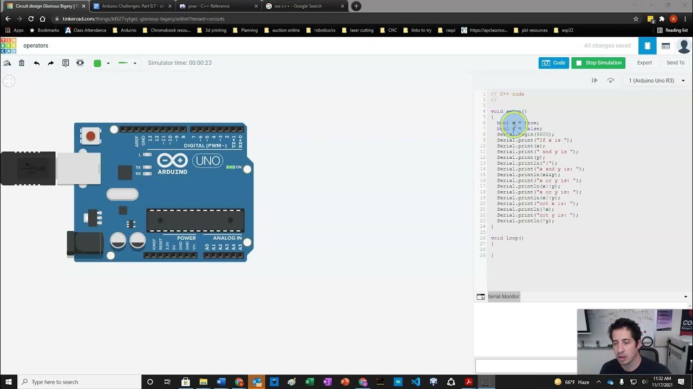Screen dimensions: 693x389
Task: Click the Export button
Action: (x=644, y=63)
